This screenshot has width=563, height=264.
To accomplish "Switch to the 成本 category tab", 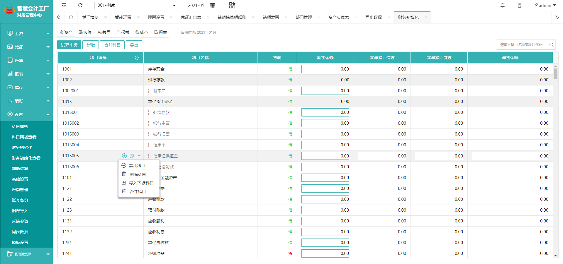I will click(x=142, y=32).
